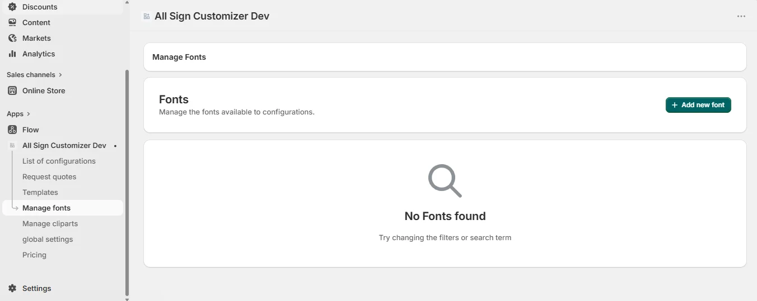The width and height of the screenshot is (757, 301).
Task: Click the Analytics bar chart icon
Action: pyautogui.click(x=12, y=54)
